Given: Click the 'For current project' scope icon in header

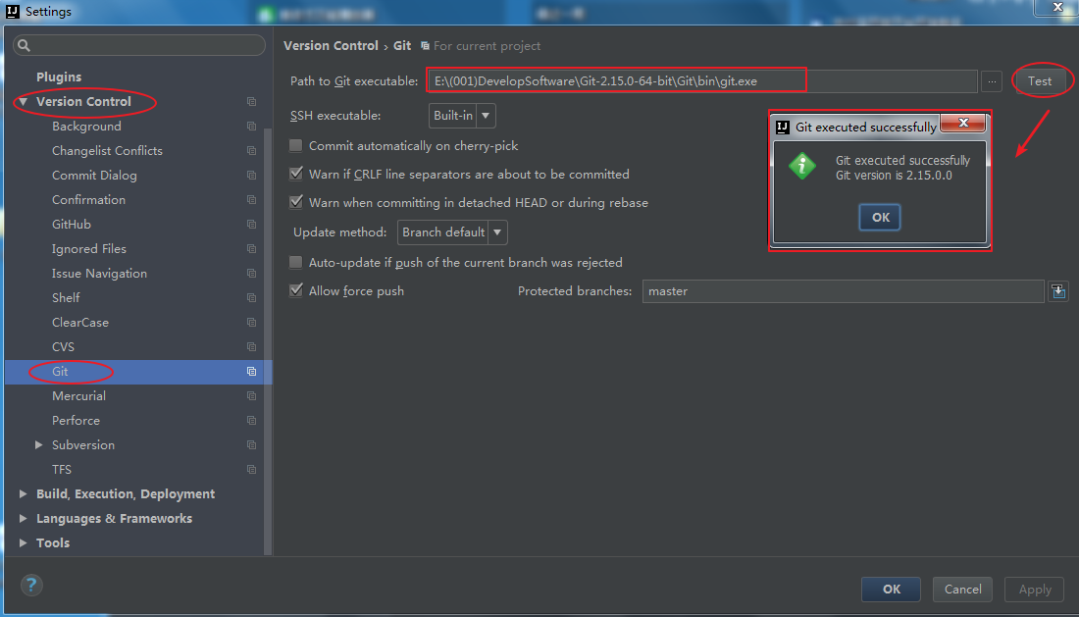Looking at the screenshot, I should [x=425, y=46].
